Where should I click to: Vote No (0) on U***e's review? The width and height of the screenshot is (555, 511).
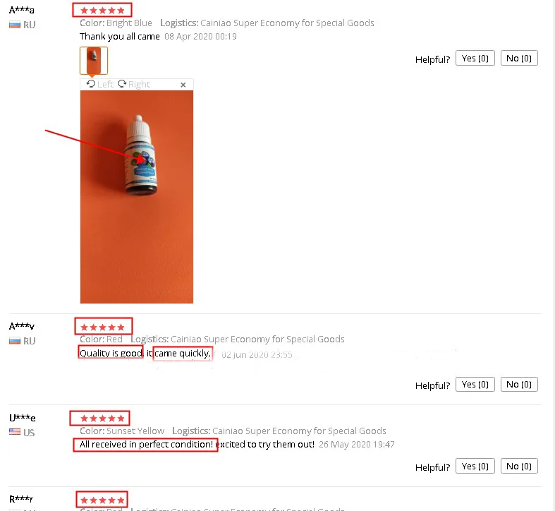[519, 467]
